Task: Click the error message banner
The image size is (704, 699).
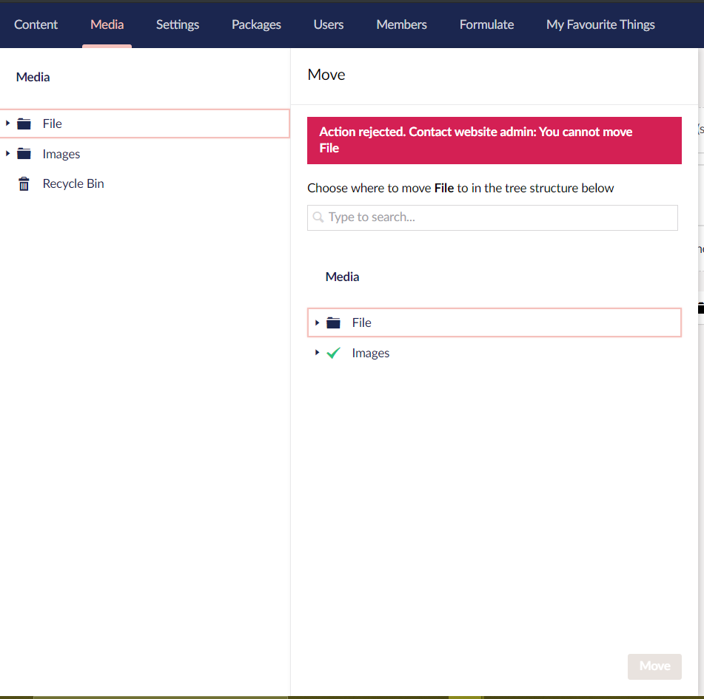Action: [494, 141]
